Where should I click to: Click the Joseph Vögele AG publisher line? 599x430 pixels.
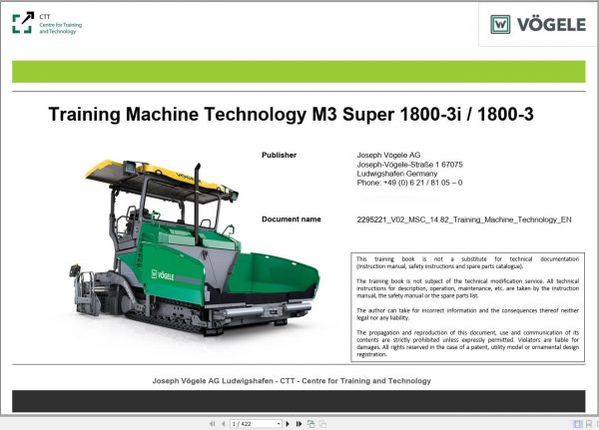388,155
